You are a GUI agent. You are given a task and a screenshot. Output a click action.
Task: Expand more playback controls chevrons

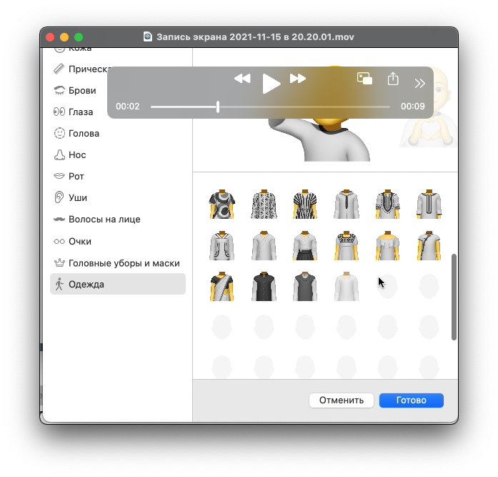[419, 83]
